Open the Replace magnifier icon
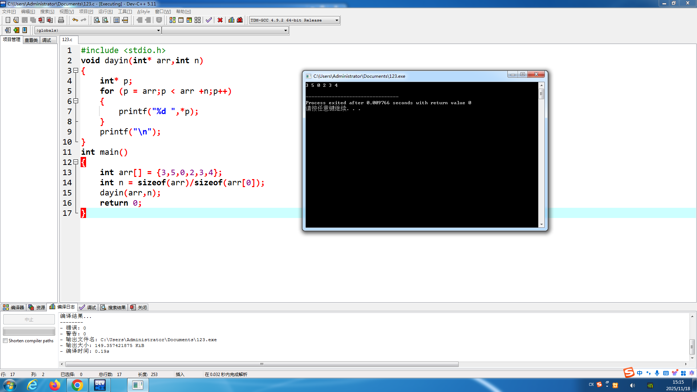Viewport: 697px width, 392px height. [105, 20]
